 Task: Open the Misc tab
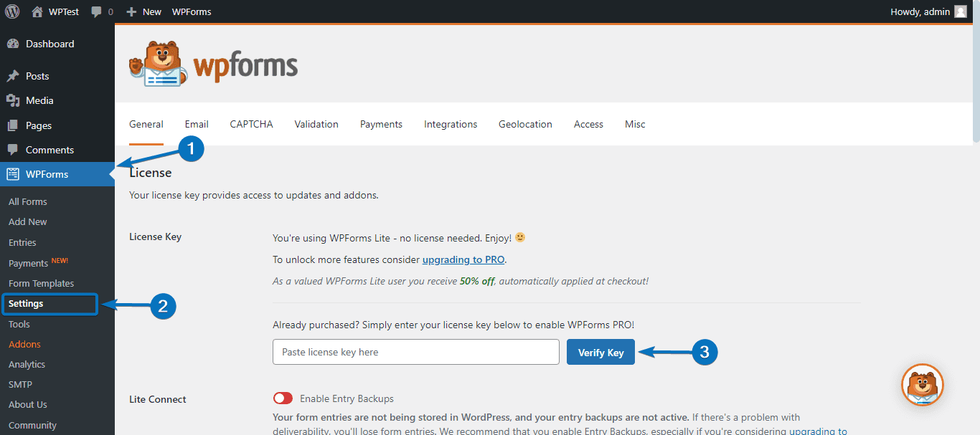point(635,124)
